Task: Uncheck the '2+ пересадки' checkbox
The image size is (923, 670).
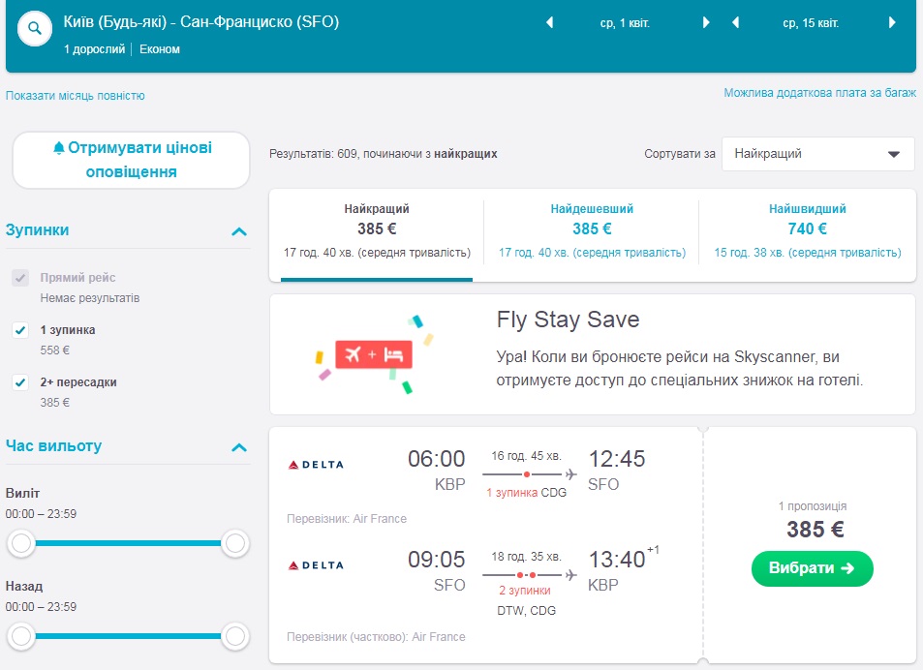Action: (x=20, y=382)
